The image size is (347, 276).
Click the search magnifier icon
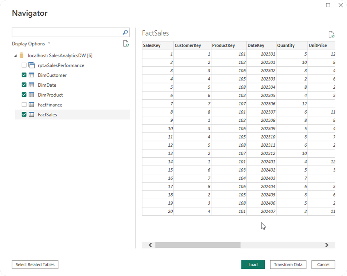pyautogui.click(x=125, y=32)
